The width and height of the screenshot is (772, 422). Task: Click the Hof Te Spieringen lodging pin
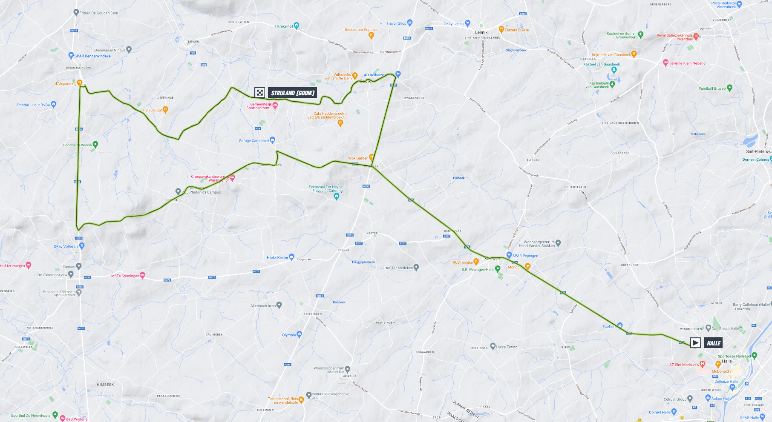tap(143, 275)
